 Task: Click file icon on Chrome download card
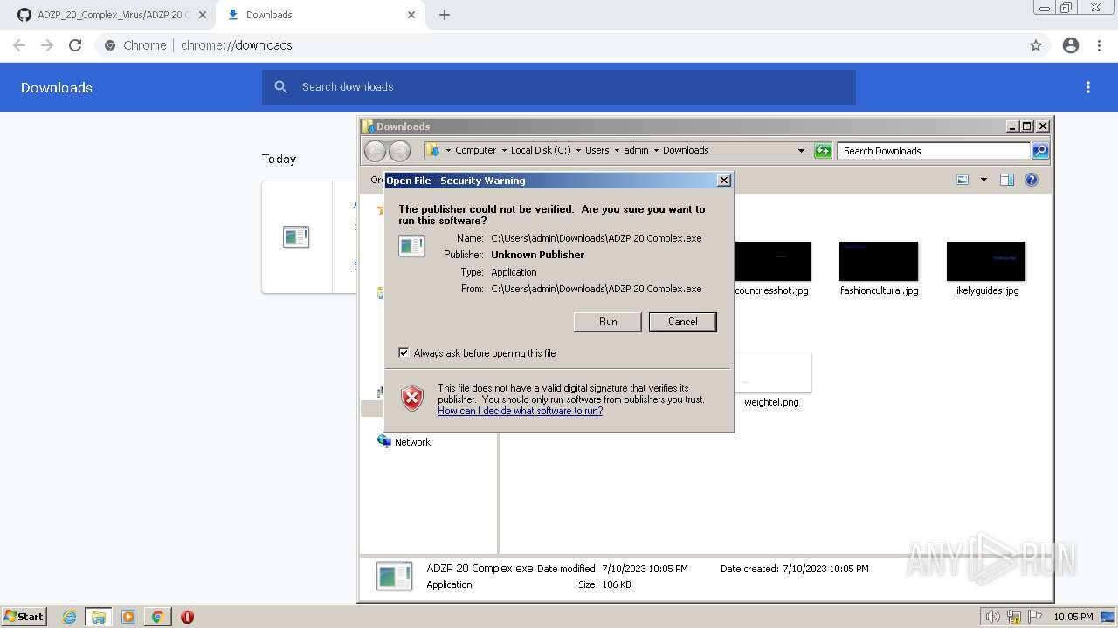296,236
